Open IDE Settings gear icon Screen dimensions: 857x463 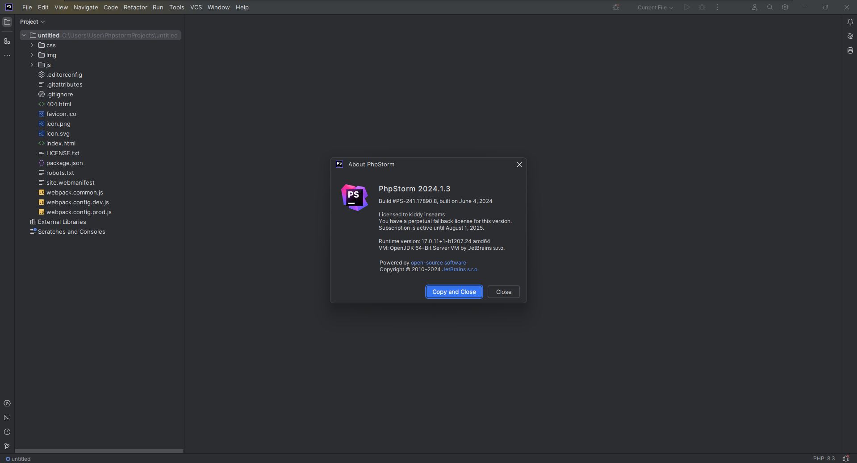(x=785, y=7)
